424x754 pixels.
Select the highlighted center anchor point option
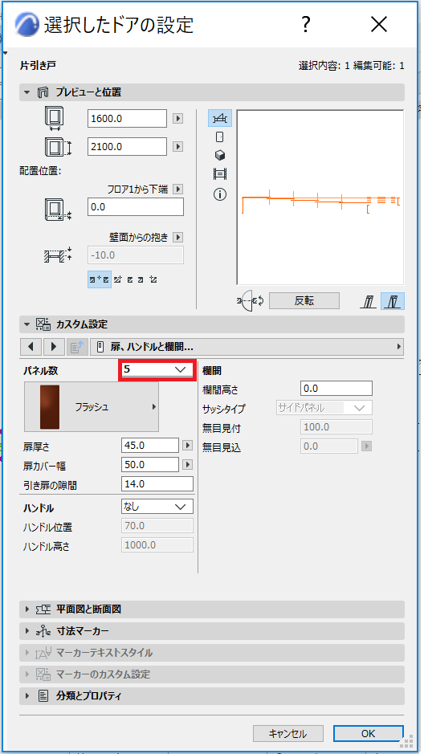(100, 279)
